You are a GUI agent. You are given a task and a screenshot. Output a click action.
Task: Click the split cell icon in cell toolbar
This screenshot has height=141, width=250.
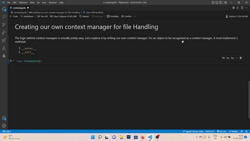pos(223,58)
